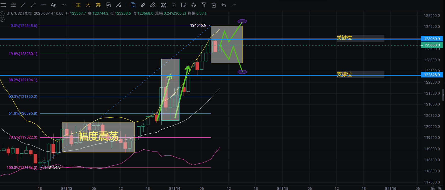Click the 118154.3 low price marker
Viewport: 445px width, 190px height.
[53, 167]
